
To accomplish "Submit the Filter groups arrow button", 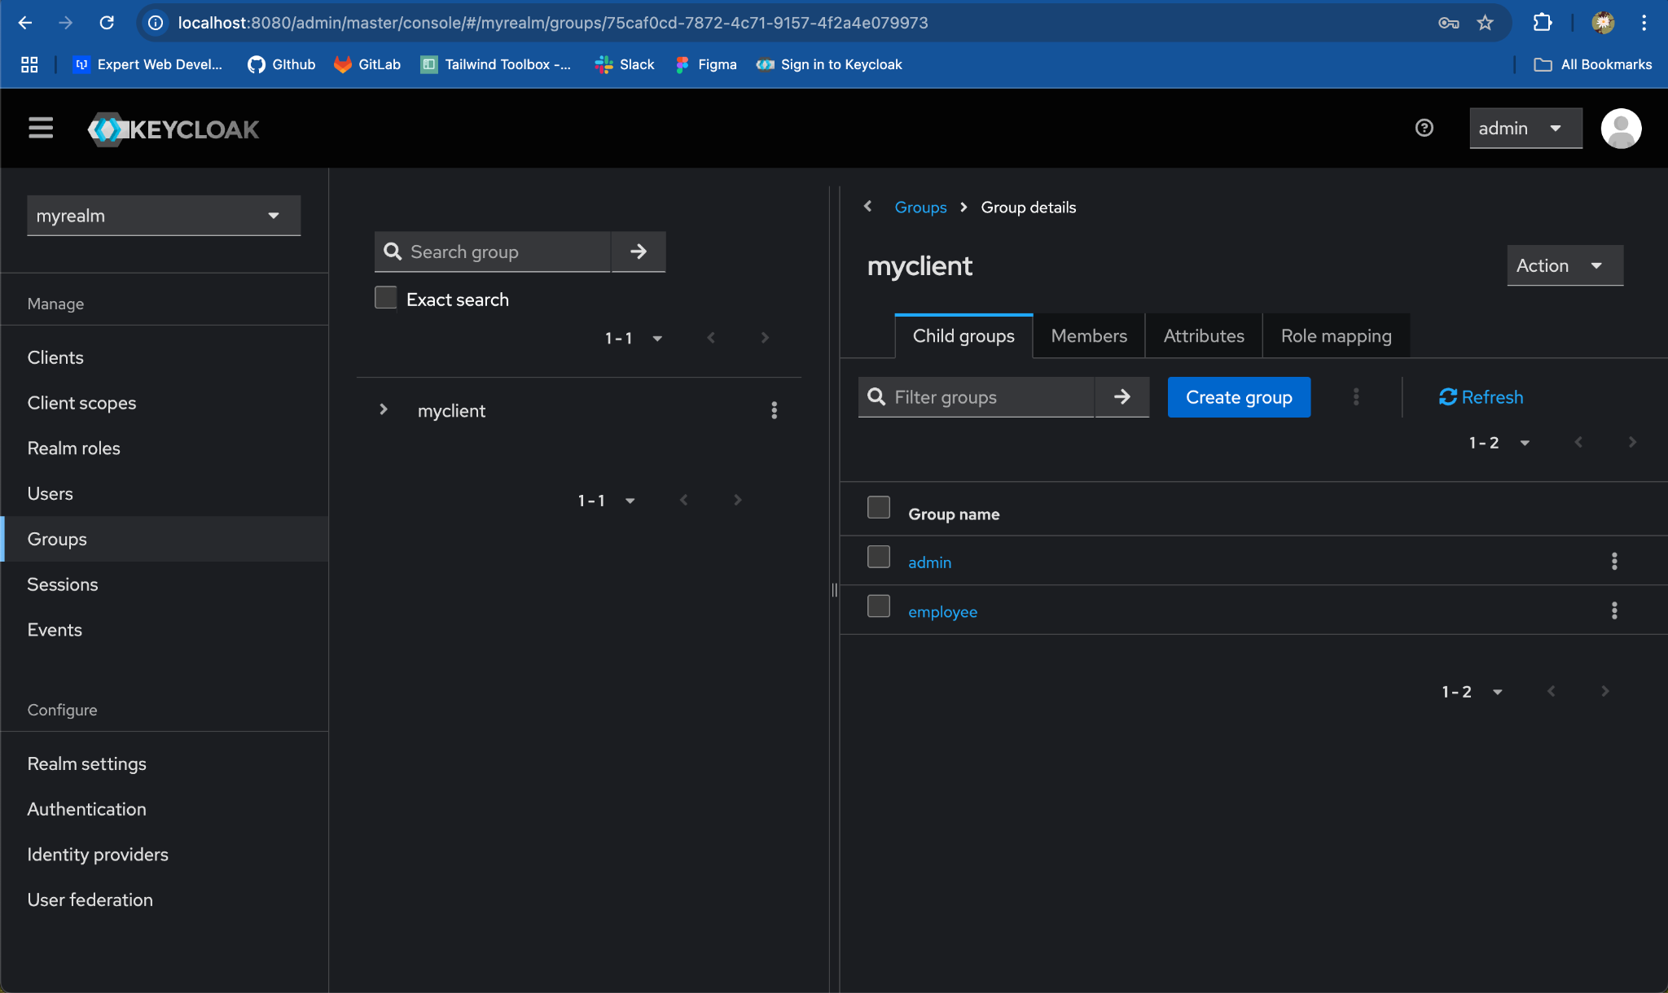I will pos(1122,396).
